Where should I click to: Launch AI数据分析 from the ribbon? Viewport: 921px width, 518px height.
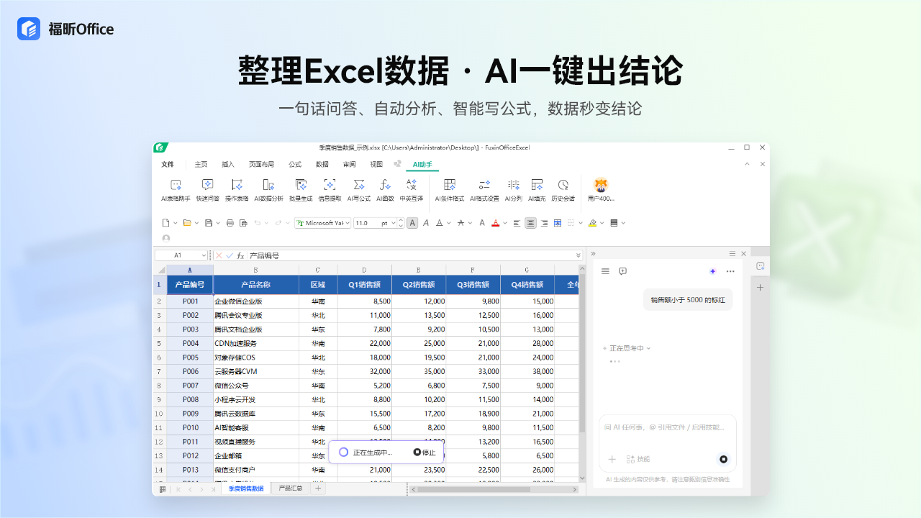click(x=268, y=190)
